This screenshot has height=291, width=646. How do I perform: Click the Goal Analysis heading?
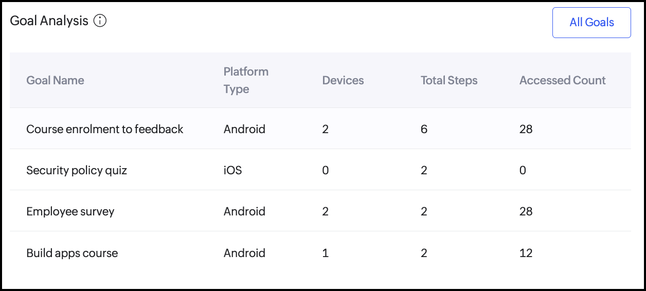pyautogui.click(x=49, y=21)
